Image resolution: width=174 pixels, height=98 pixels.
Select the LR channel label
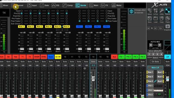point(167,57)
